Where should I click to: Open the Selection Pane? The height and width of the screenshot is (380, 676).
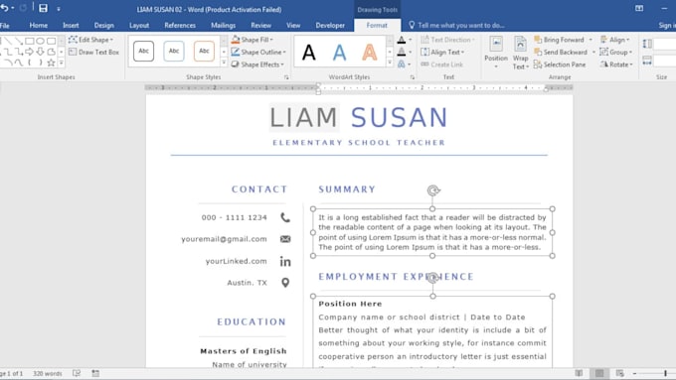pyautogui.click(x=560, y=64)
